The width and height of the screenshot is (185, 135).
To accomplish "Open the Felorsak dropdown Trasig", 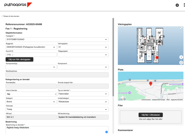I will click(x=57, y=109).
